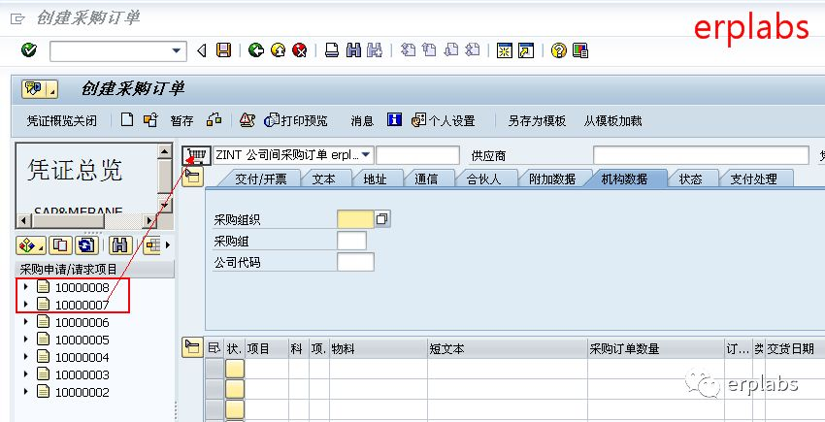Select requisition 10000003 in tree

82,375
